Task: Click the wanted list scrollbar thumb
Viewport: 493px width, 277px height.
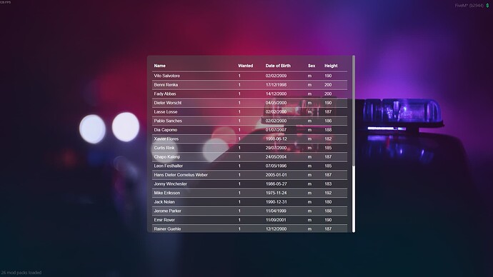Action: coord(354,199)
